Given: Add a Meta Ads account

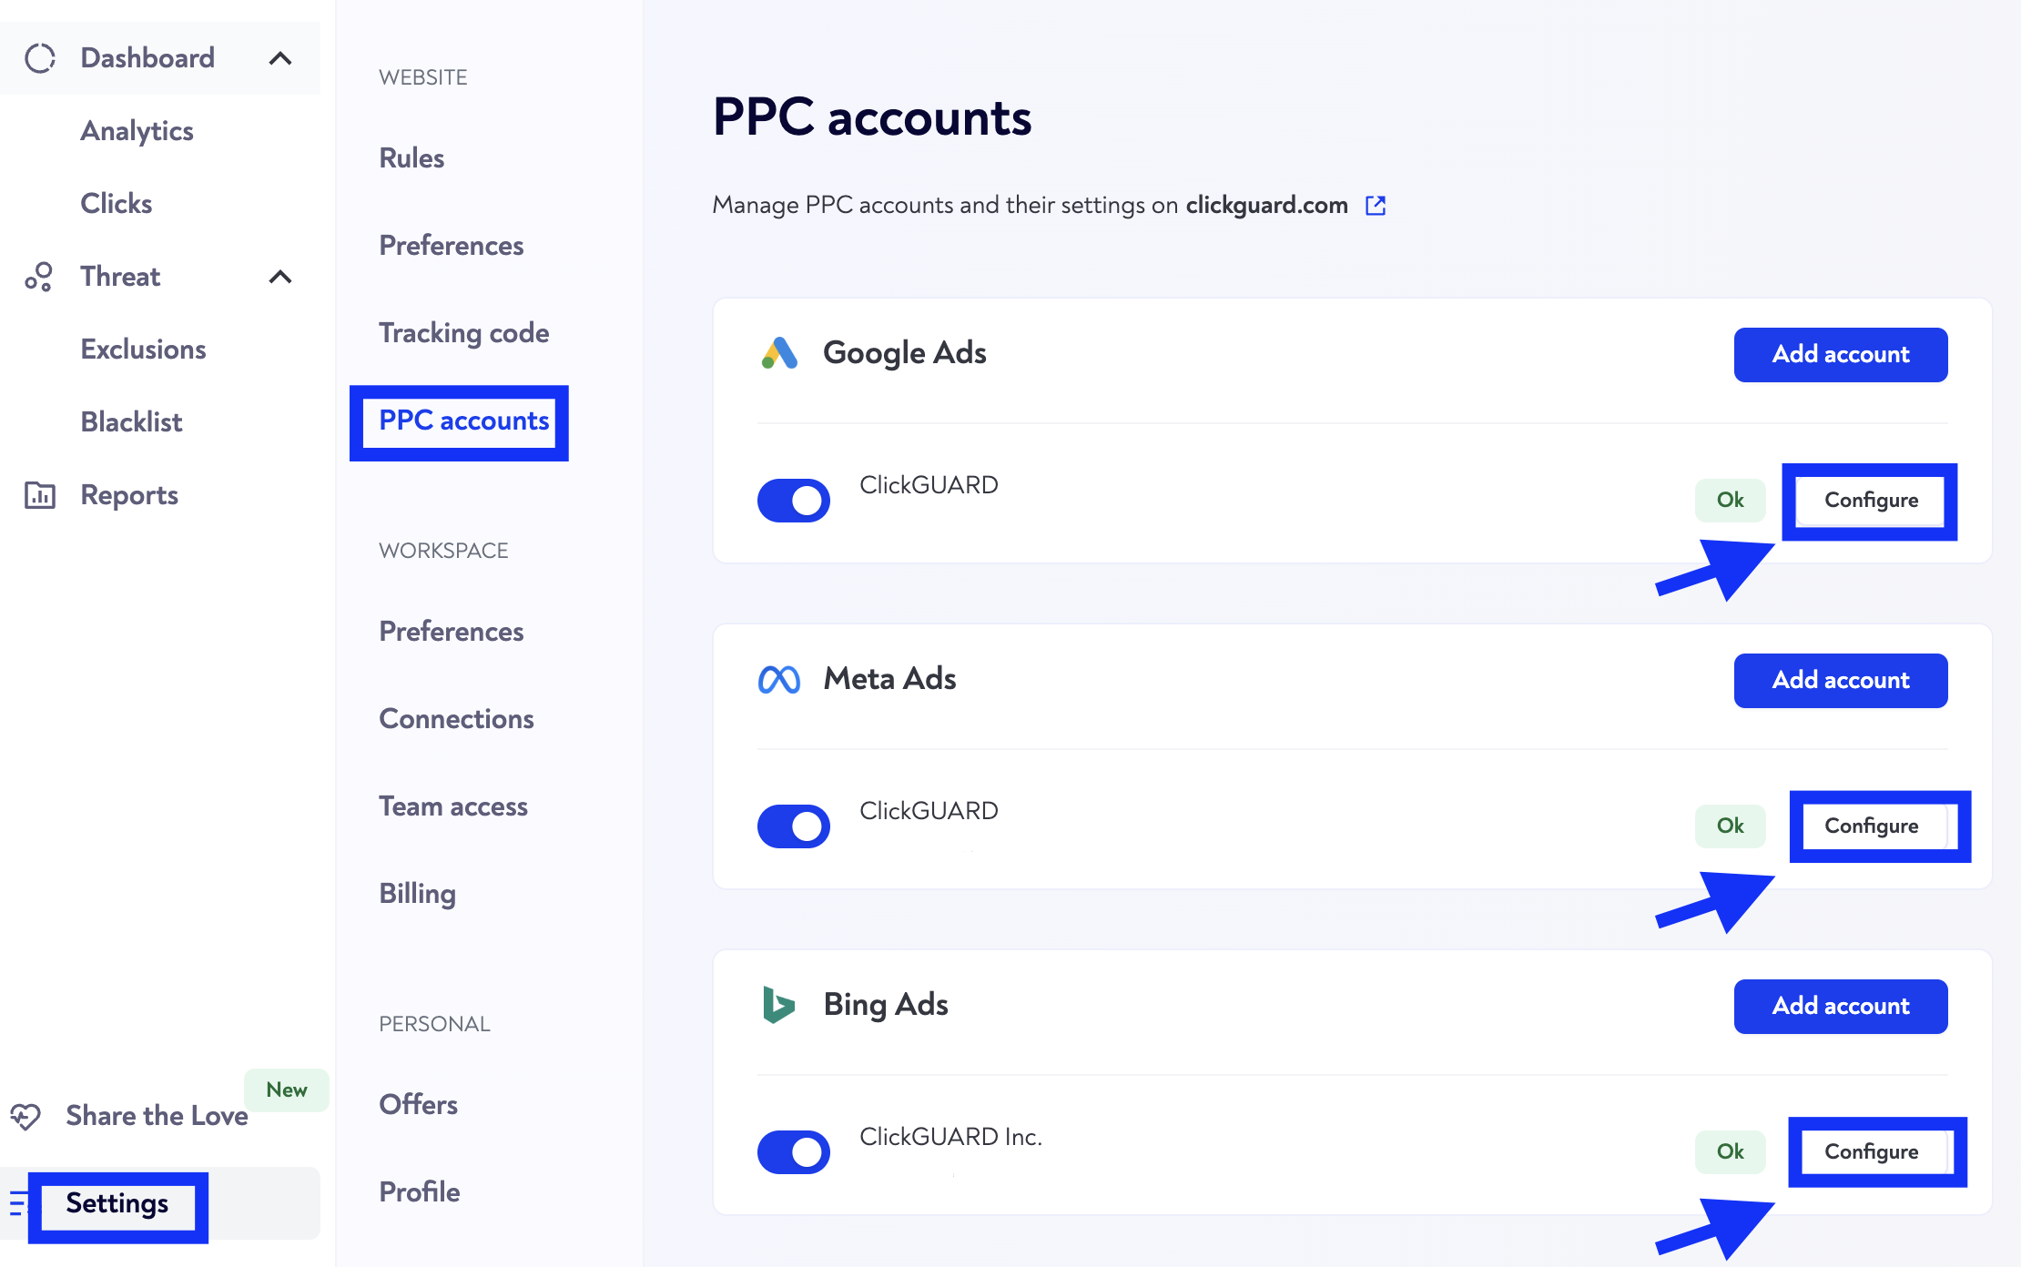Looking at the screenshot, I should (1841, 681).
